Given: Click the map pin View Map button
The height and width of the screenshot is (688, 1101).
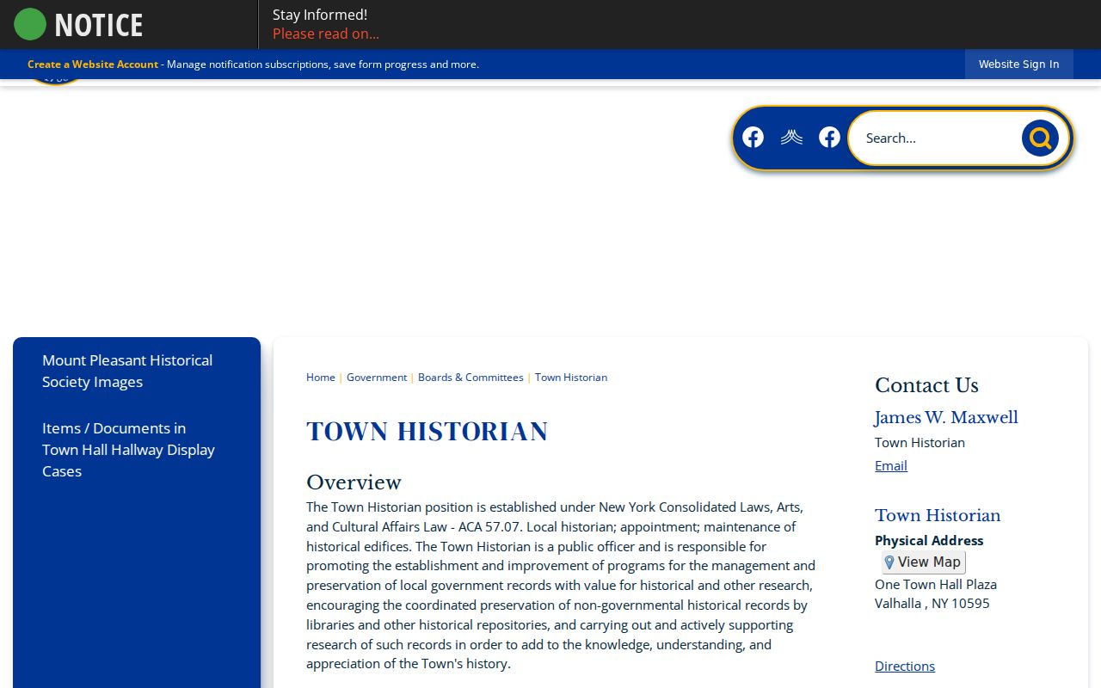Looking at the screenshot, I should point(923,562).
